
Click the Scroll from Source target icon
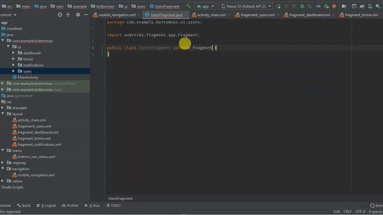pyautogui.click(x=60, y=15)
